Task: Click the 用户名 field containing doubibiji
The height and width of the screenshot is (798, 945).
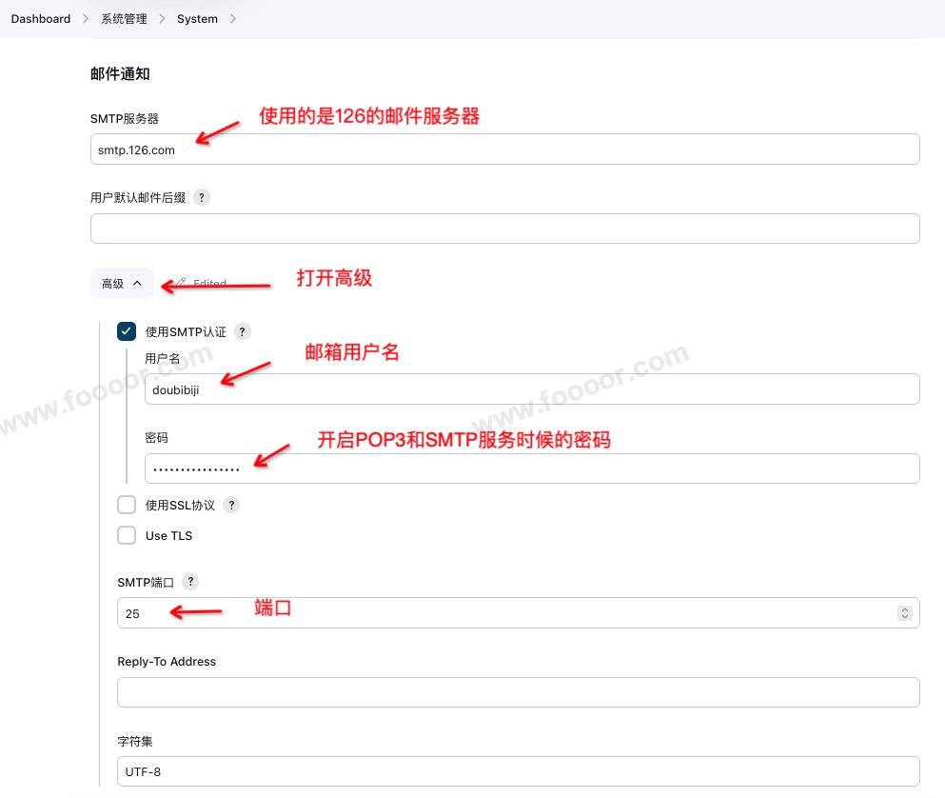Action: [531, 389]
